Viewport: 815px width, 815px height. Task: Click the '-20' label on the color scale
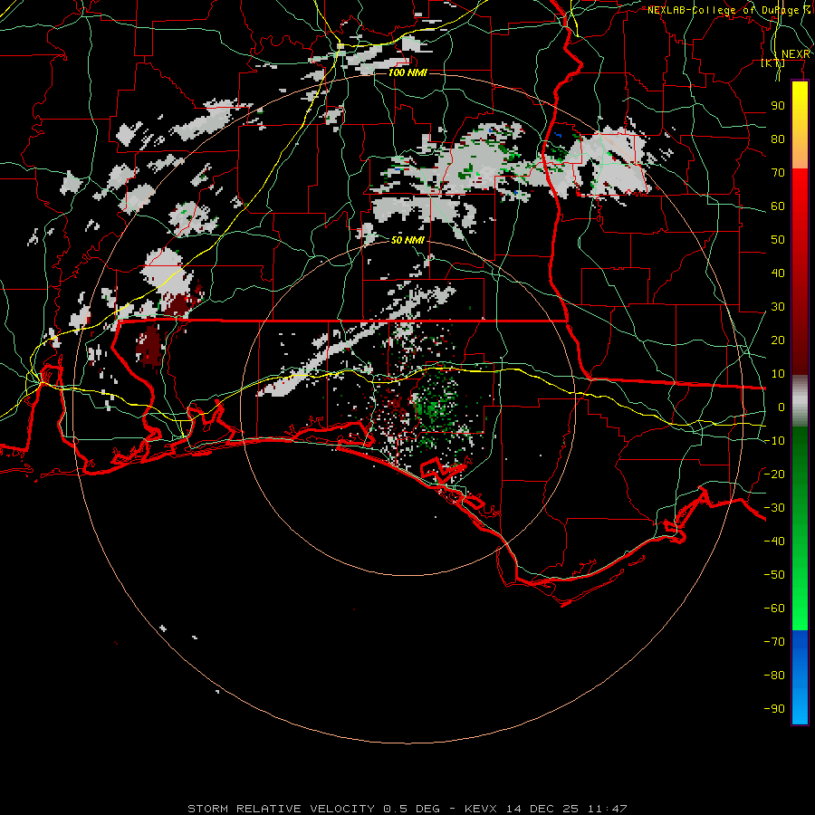pos(774,474)
